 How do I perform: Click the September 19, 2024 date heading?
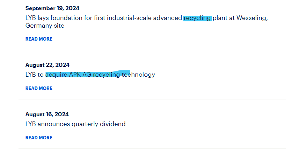click(x=52, y=8)
